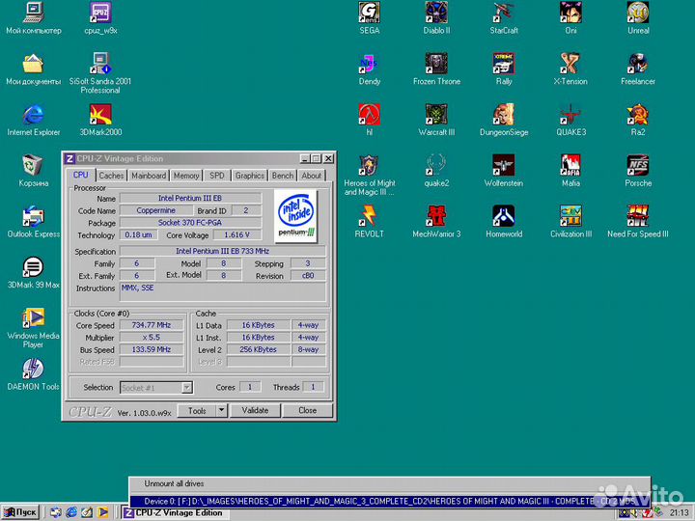Expand the Tools dropdown arrow
This screenshot has height=521, width=695.
222,411
